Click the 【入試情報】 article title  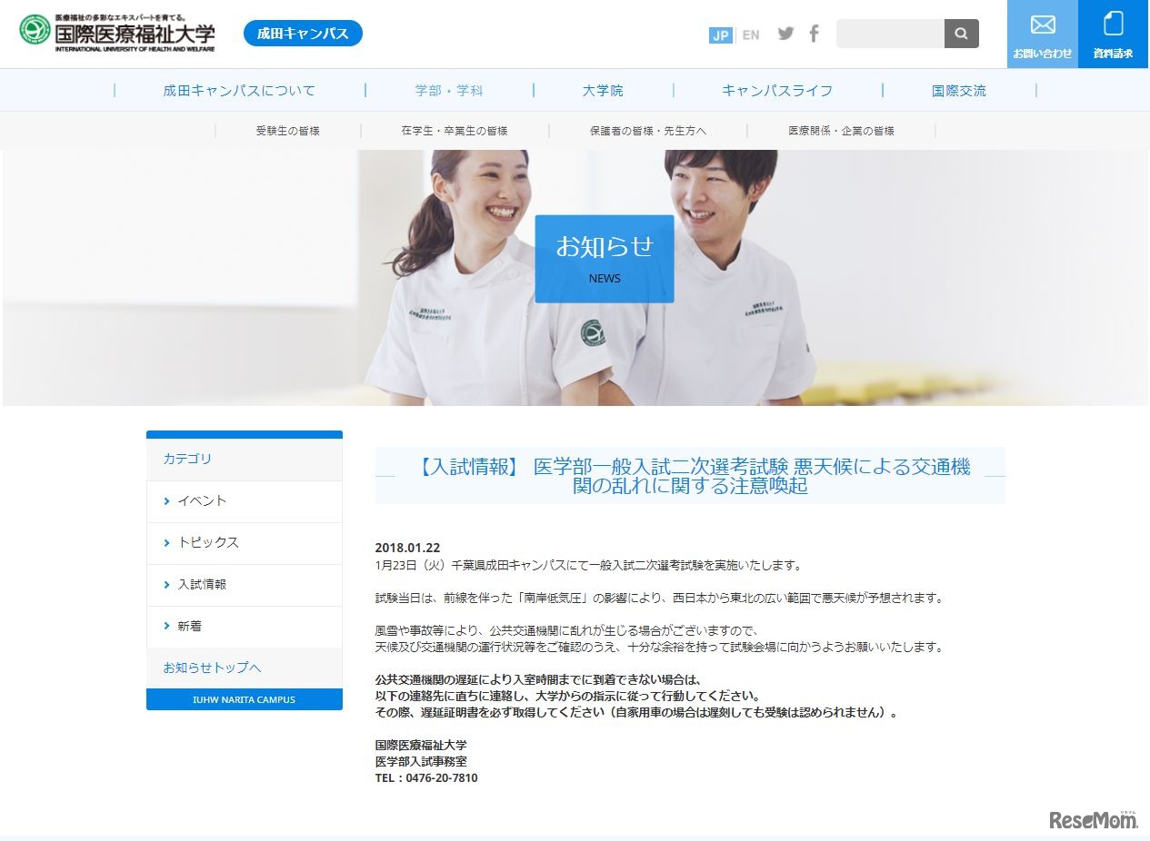(690, 476)
